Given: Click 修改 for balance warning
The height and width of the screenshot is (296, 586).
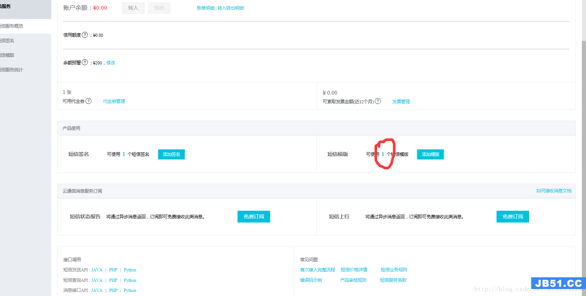Looking at the screenshot, I should [111, 63].
